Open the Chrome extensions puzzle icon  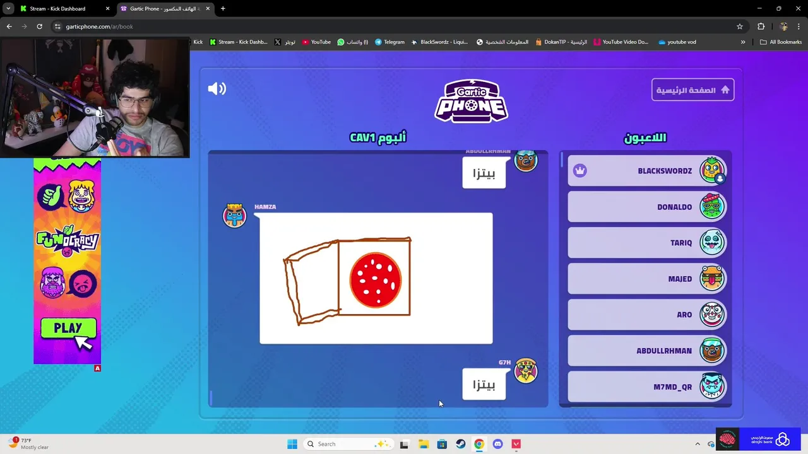coord(761,26)
